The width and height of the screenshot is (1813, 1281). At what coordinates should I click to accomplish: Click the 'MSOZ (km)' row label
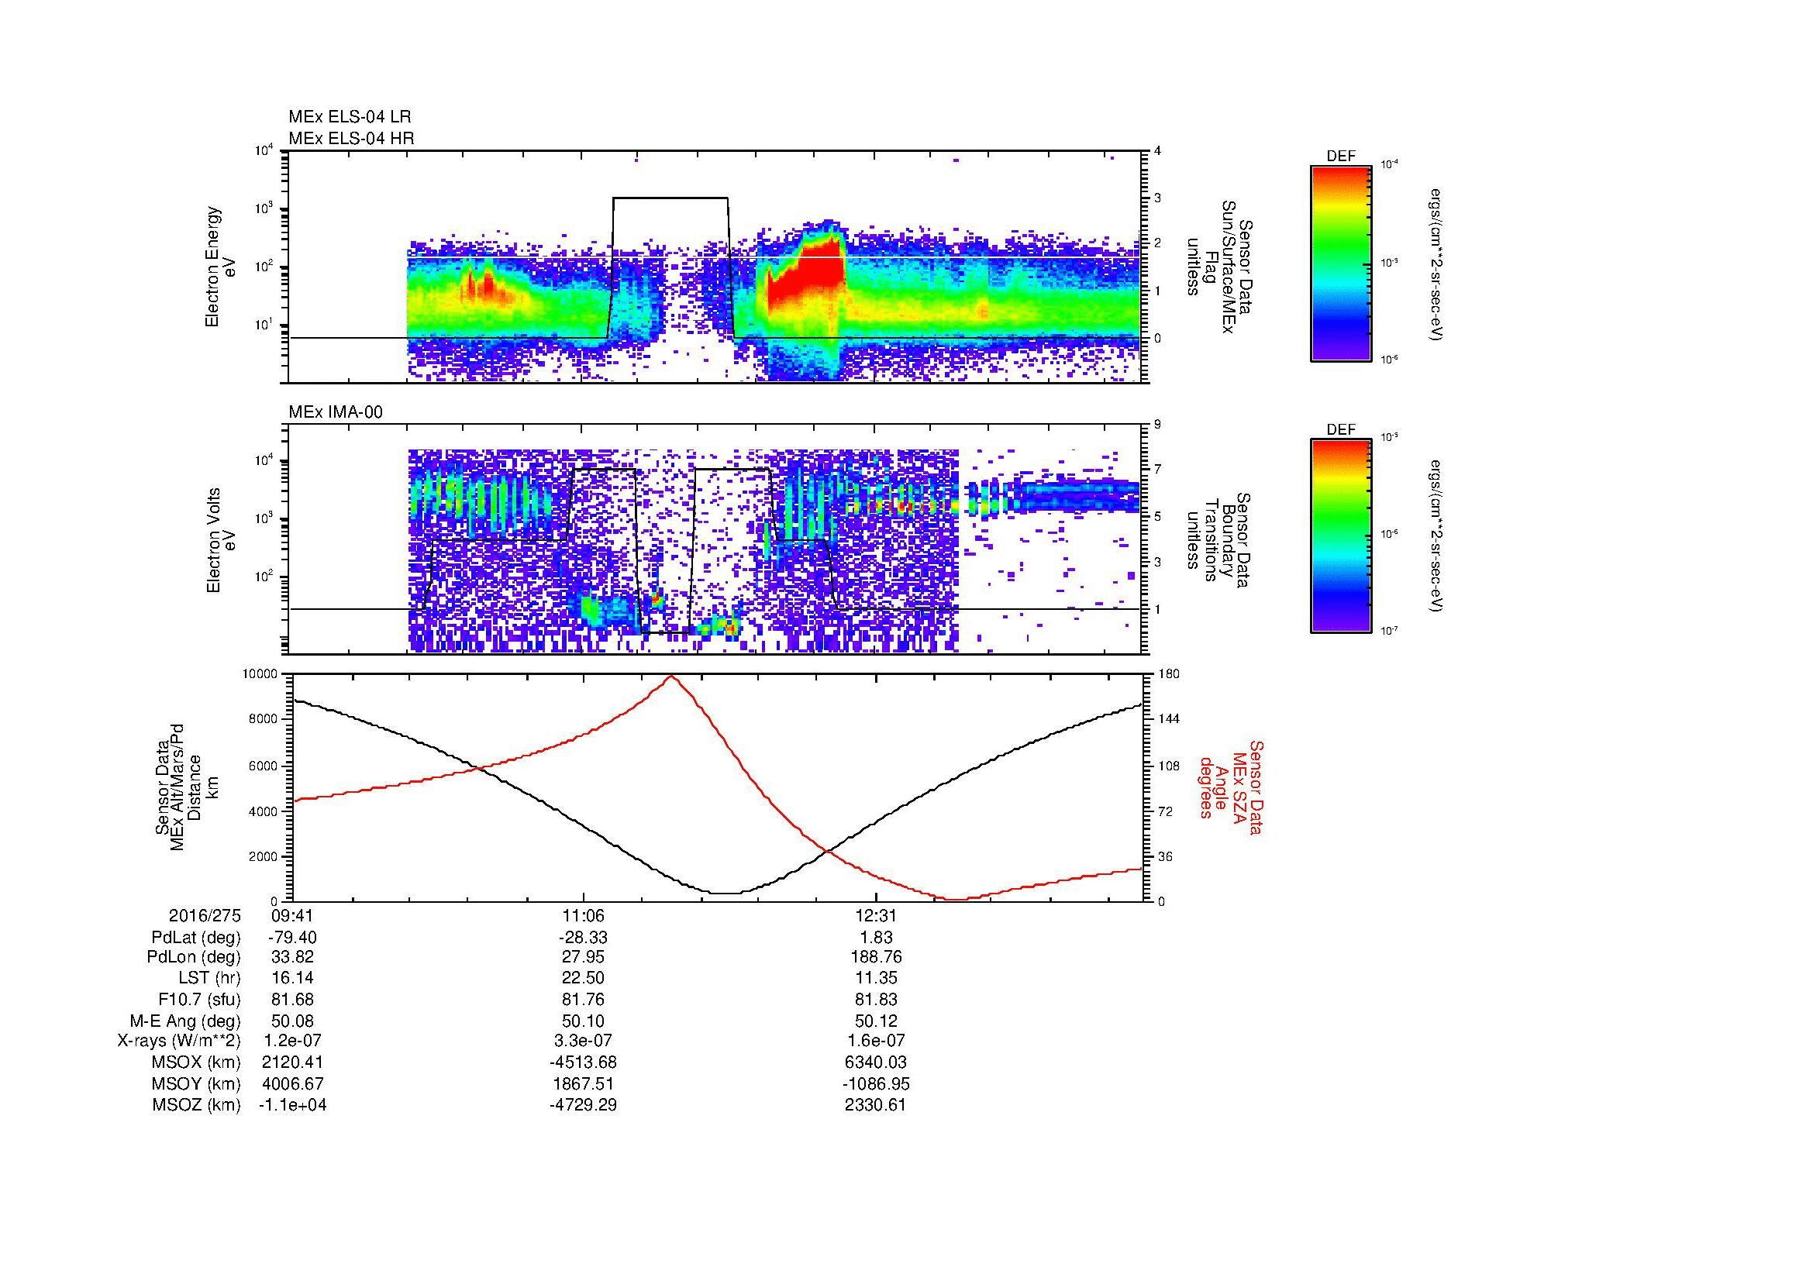(x=196, y=1105)
